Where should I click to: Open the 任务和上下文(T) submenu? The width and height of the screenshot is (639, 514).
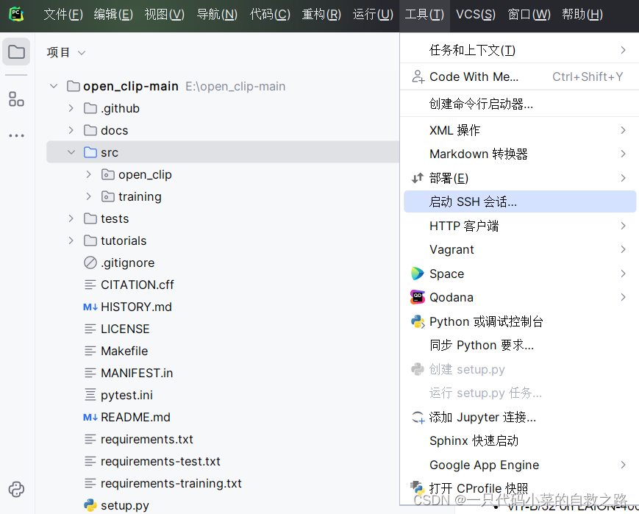pos(520,50)
